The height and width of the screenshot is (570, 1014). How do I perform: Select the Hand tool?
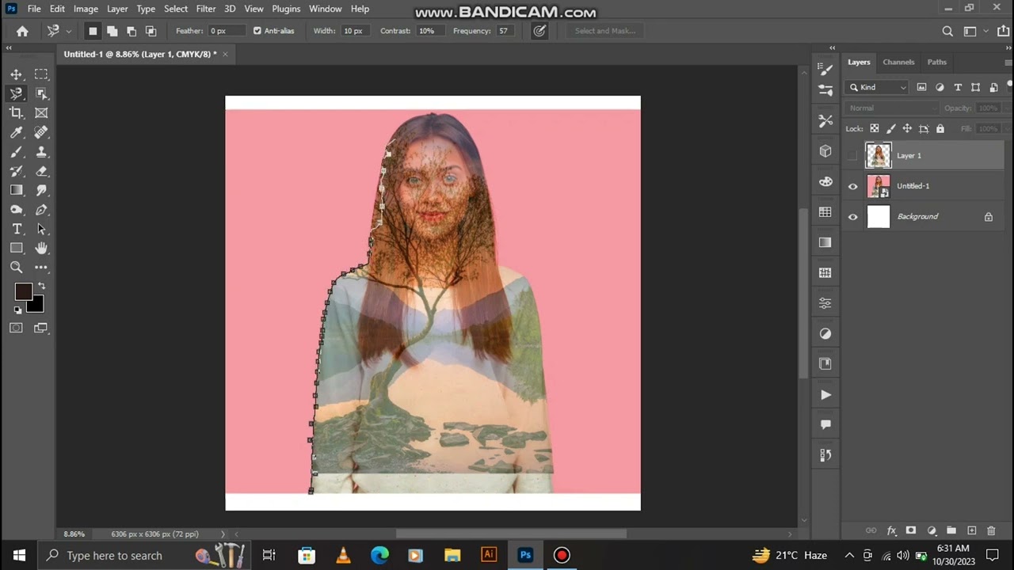click(41, 248)
